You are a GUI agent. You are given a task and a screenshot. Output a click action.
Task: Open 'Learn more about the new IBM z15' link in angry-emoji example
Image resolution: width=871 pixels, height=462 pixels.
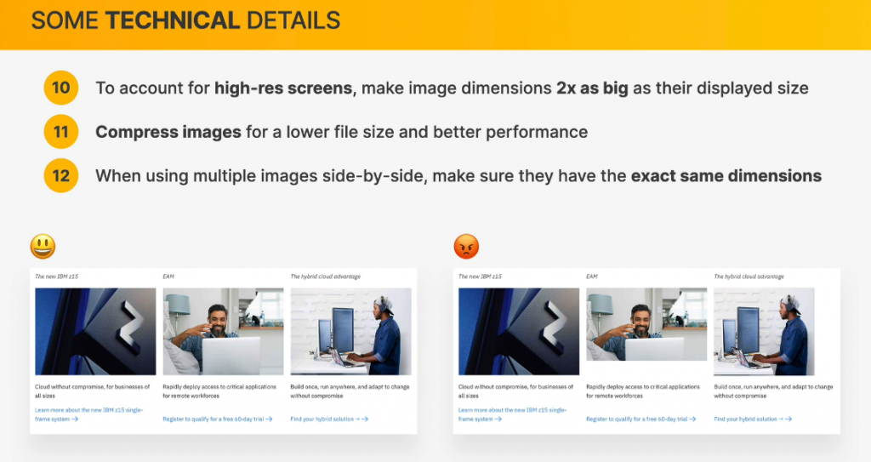512,414
